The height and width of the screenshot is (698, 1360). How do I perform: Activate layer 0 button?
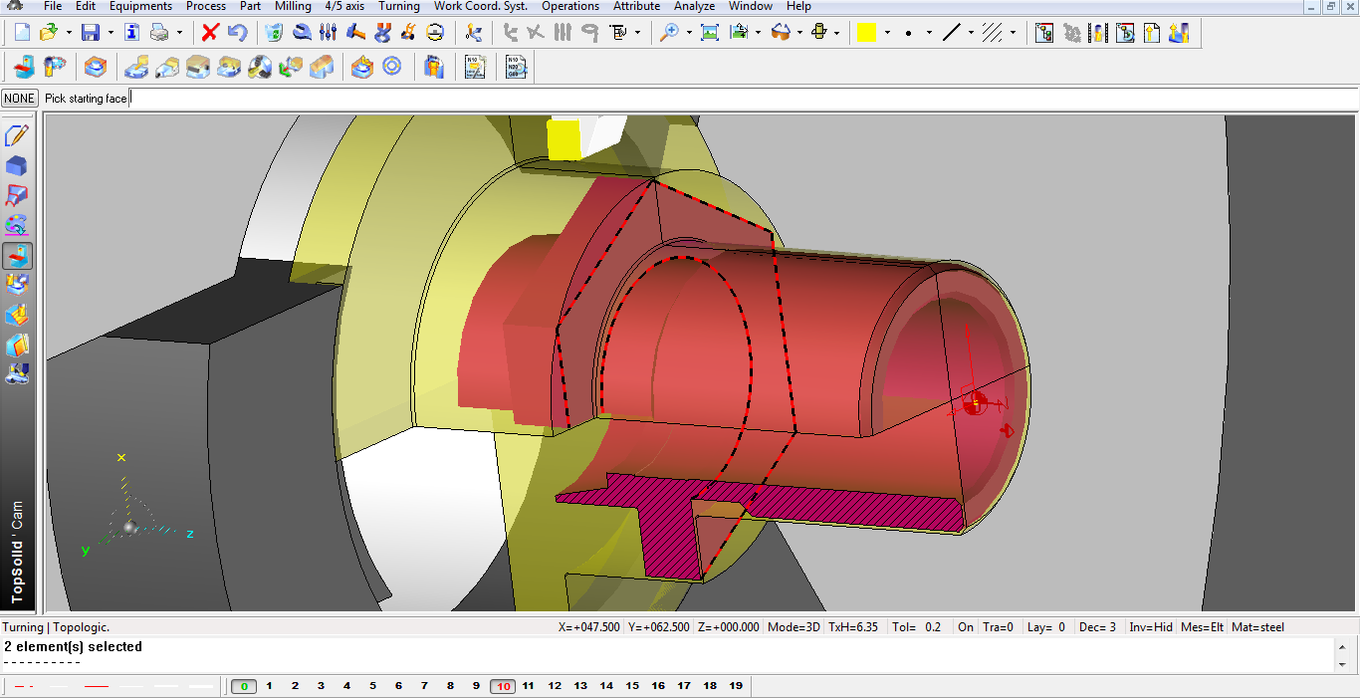click(244, 686)
